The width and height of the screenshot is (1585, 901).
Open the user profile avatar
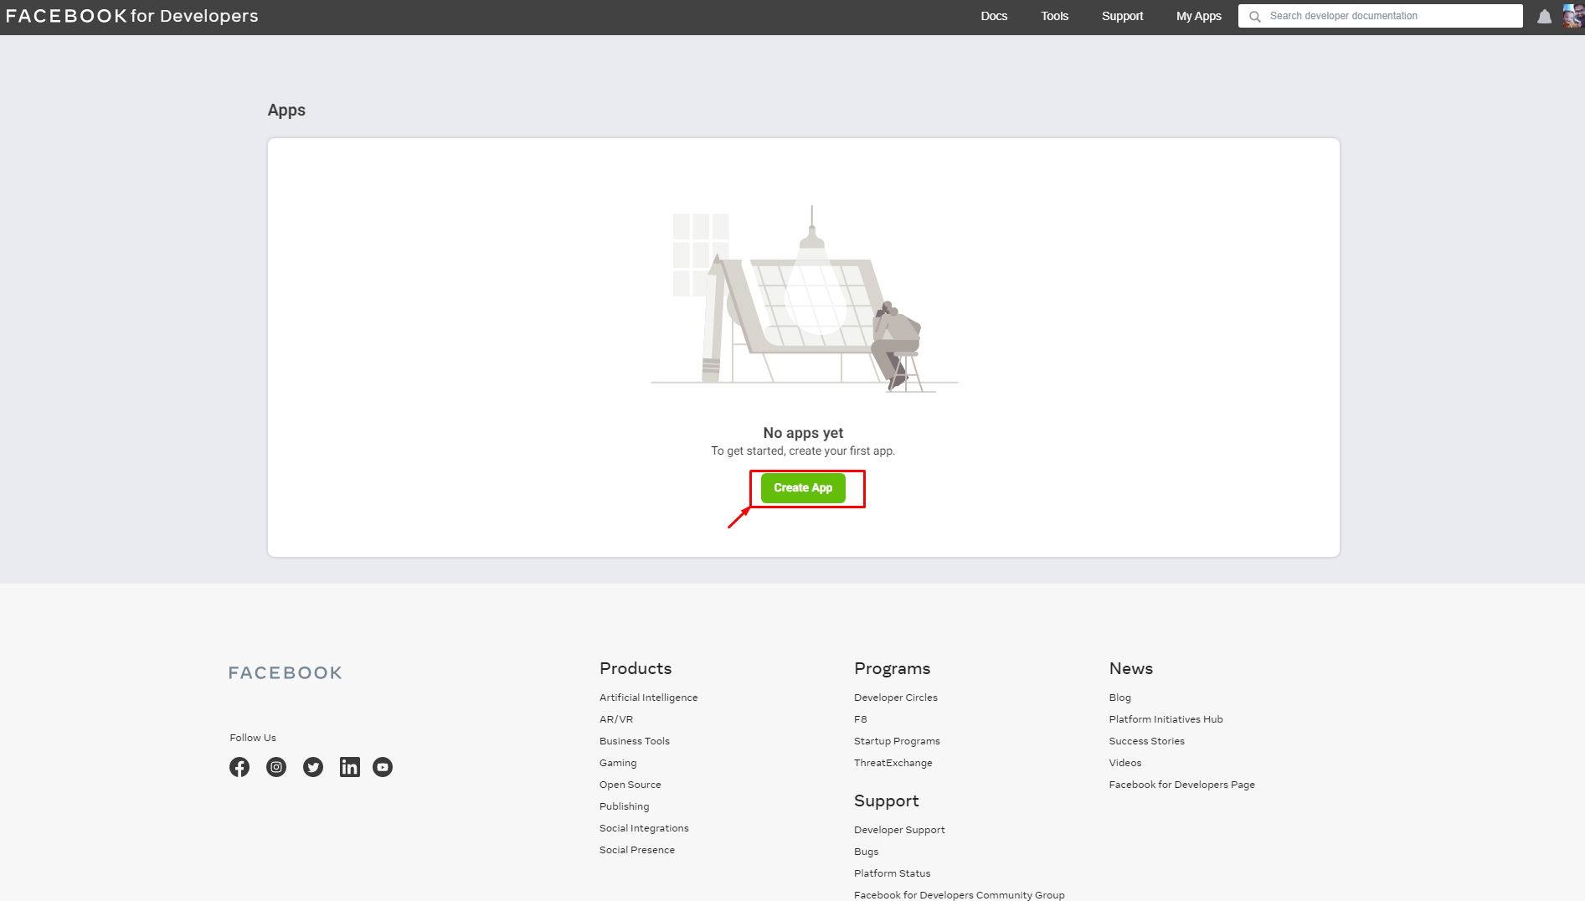coord(1573,16)
